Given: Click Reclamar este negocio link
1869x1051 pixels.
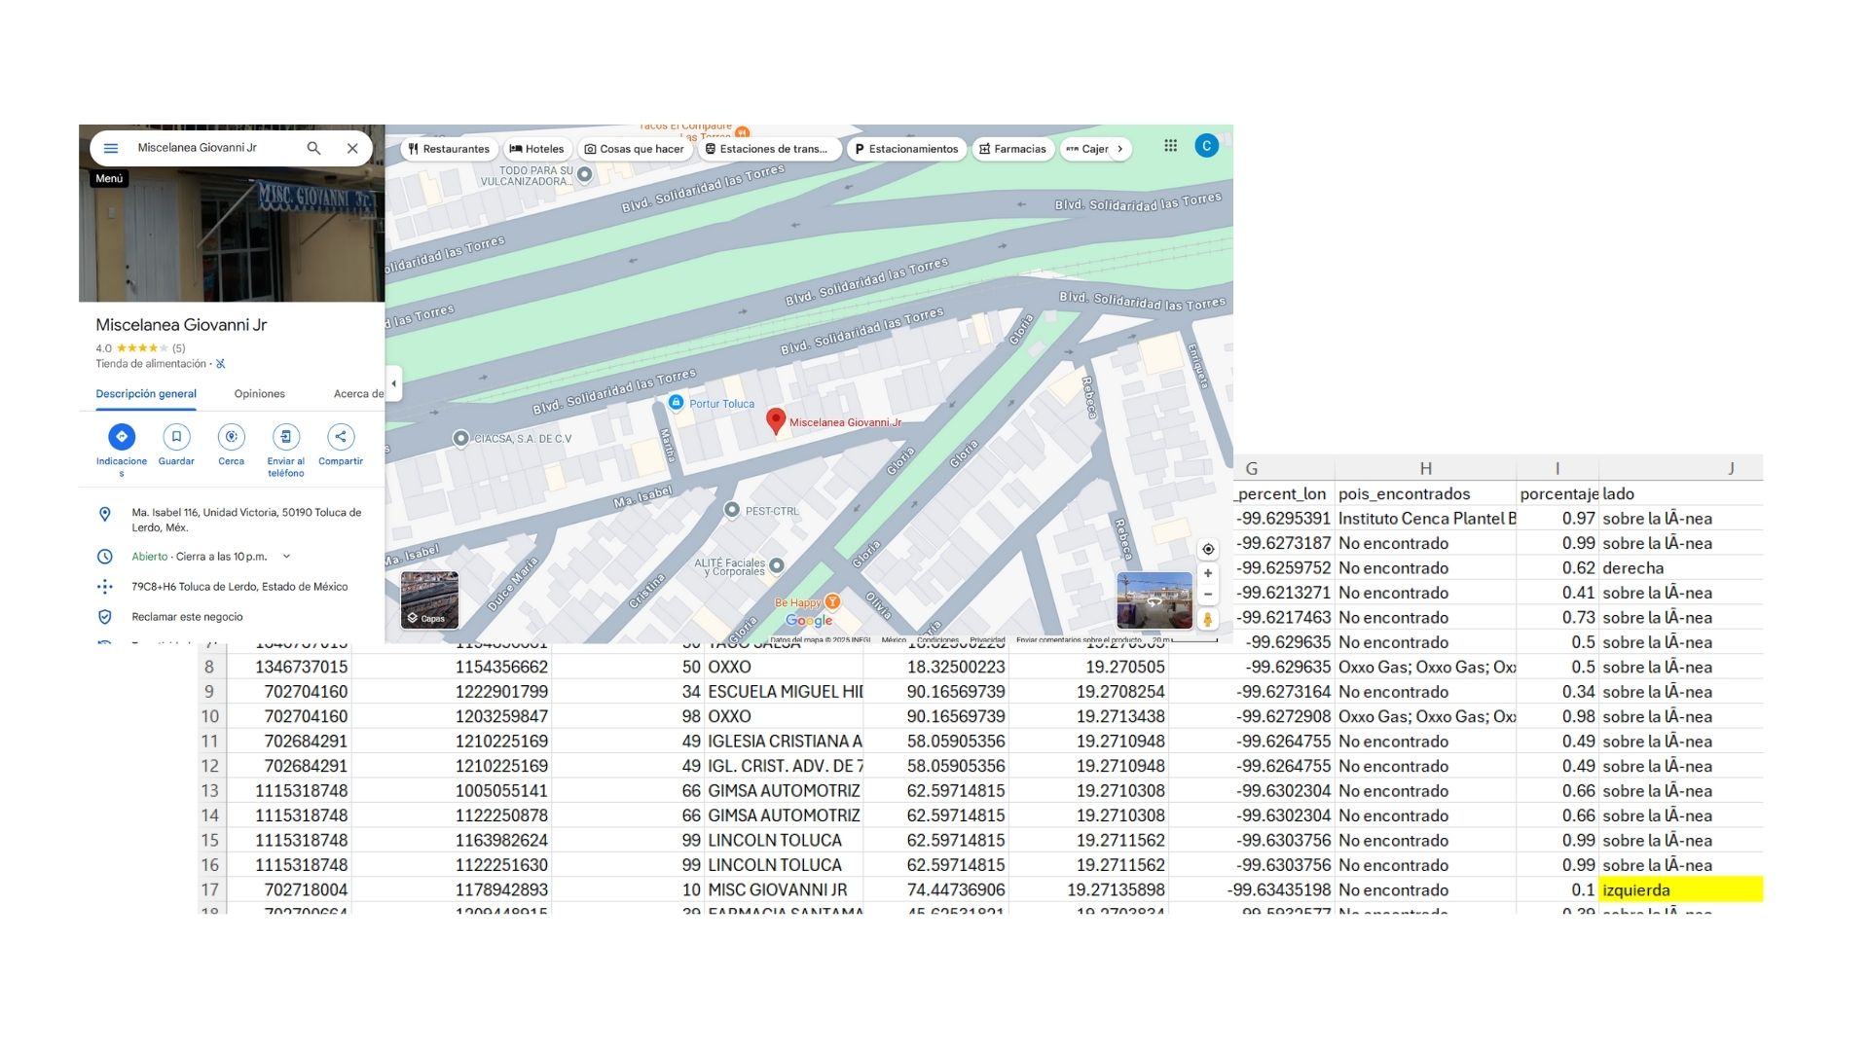Looking at the screenshot, I should [x=187, y=617].
